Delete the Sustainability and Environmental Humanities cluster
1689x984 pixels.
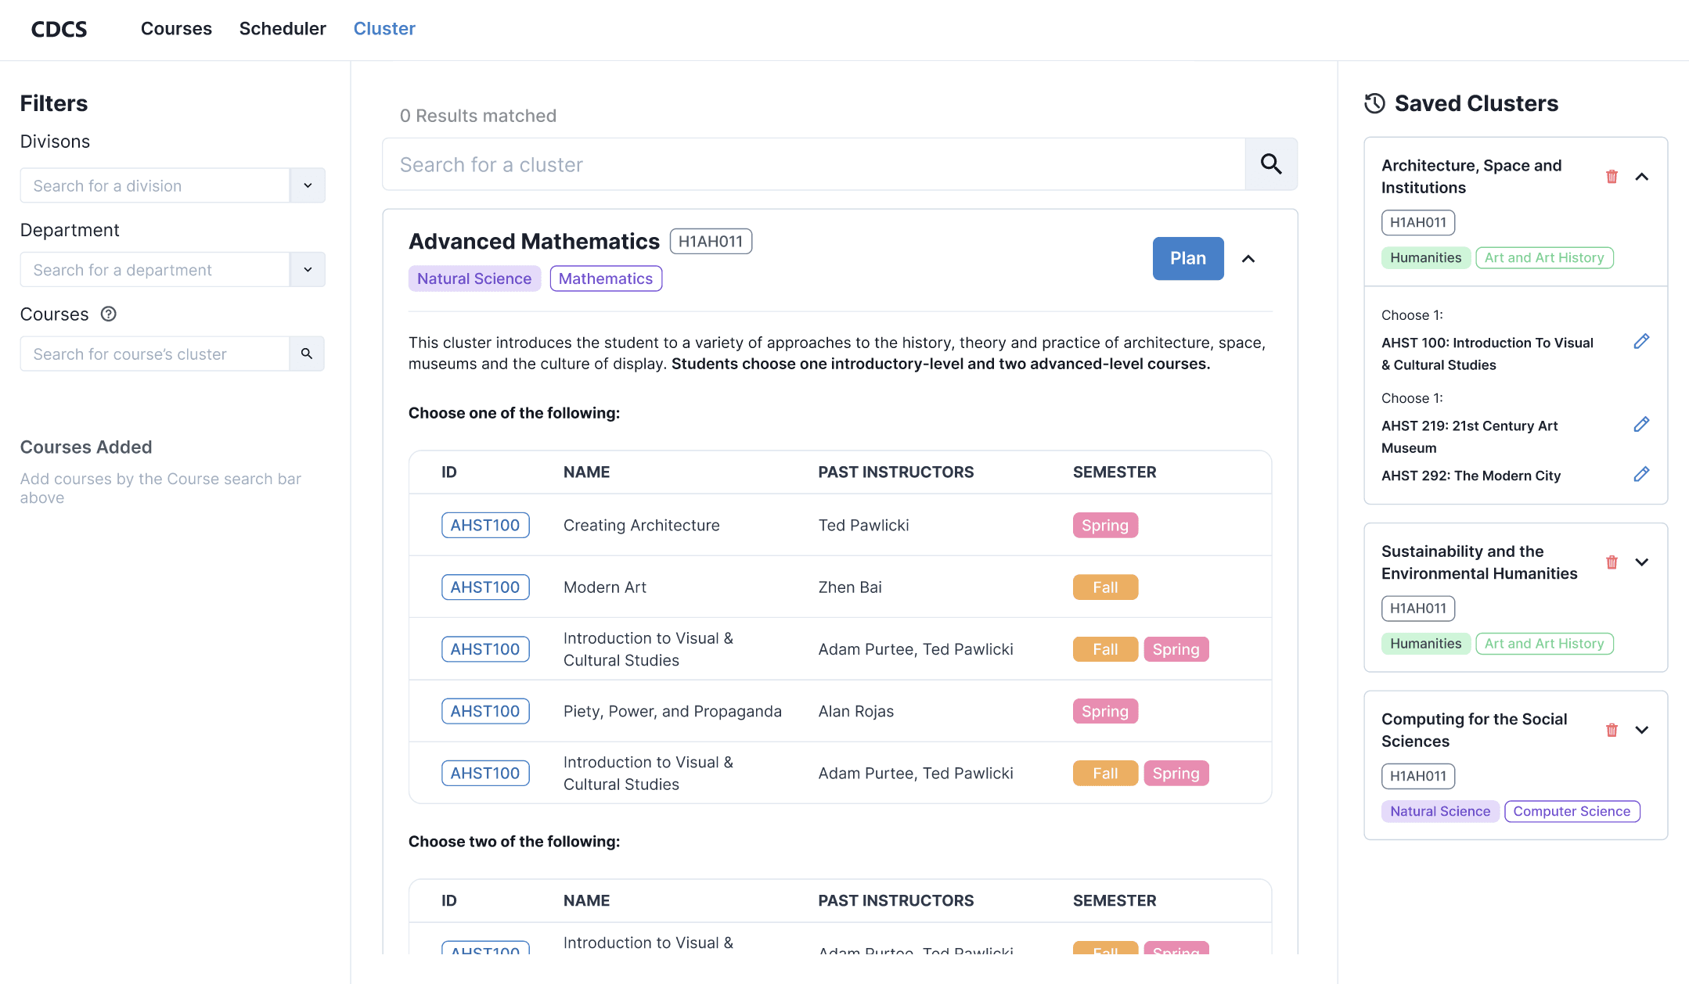1612,562
